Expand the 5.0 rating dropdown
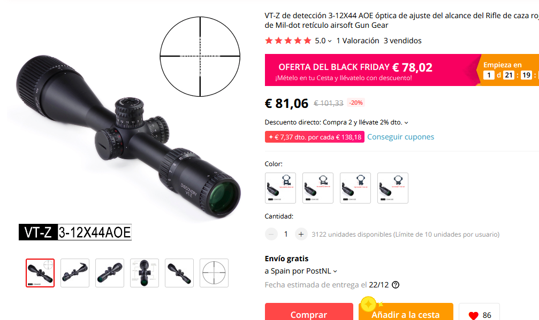 [330, 41]
